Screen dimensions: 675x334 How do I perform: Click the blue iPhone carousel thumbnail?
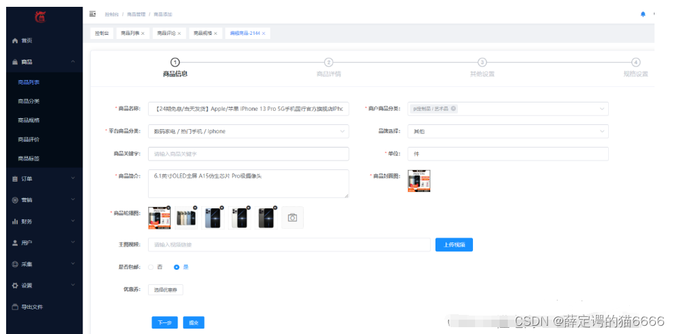pyautogui.click(x=213, y=218)
